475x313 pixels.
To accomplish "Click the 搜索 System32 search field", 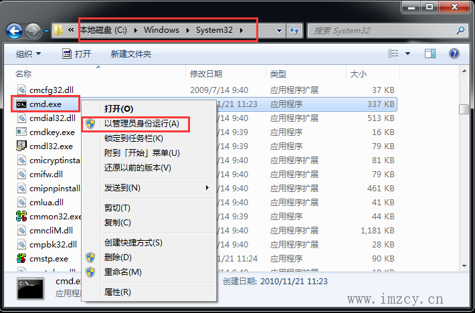I will click(x=381, y=31).
